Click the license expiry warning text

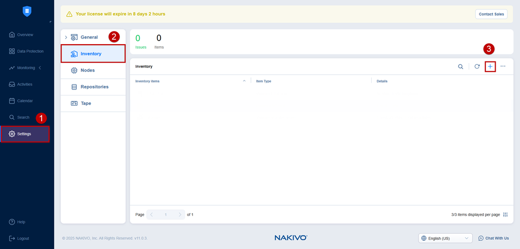[x=120, y=14]
